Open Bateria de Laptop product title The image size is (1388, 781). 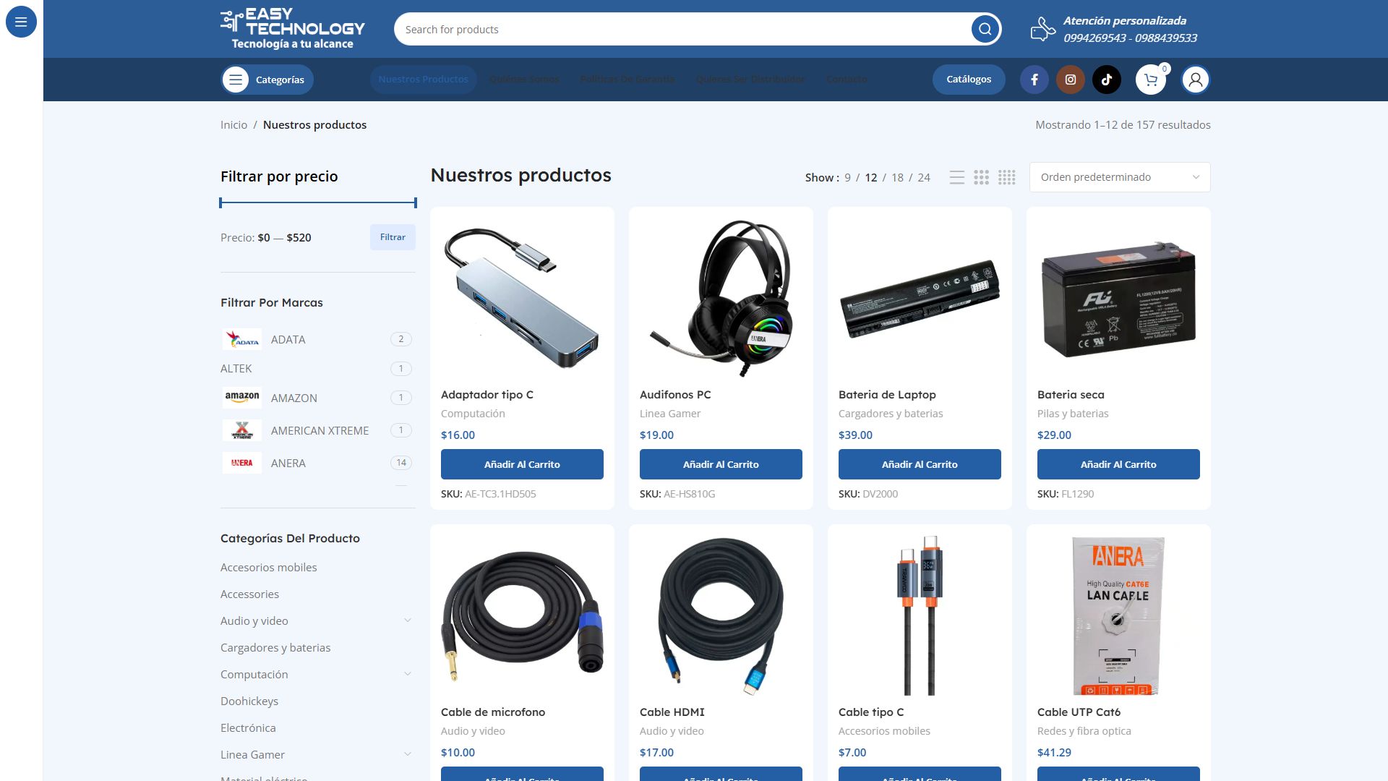click(887, 395)
